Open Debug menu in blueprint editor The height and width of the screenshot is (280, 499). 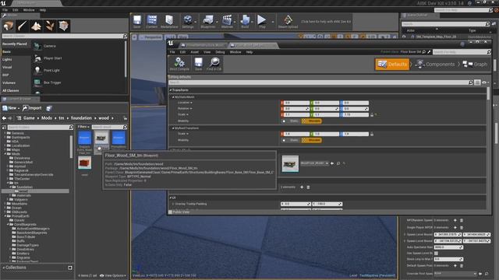pos(220,52)
